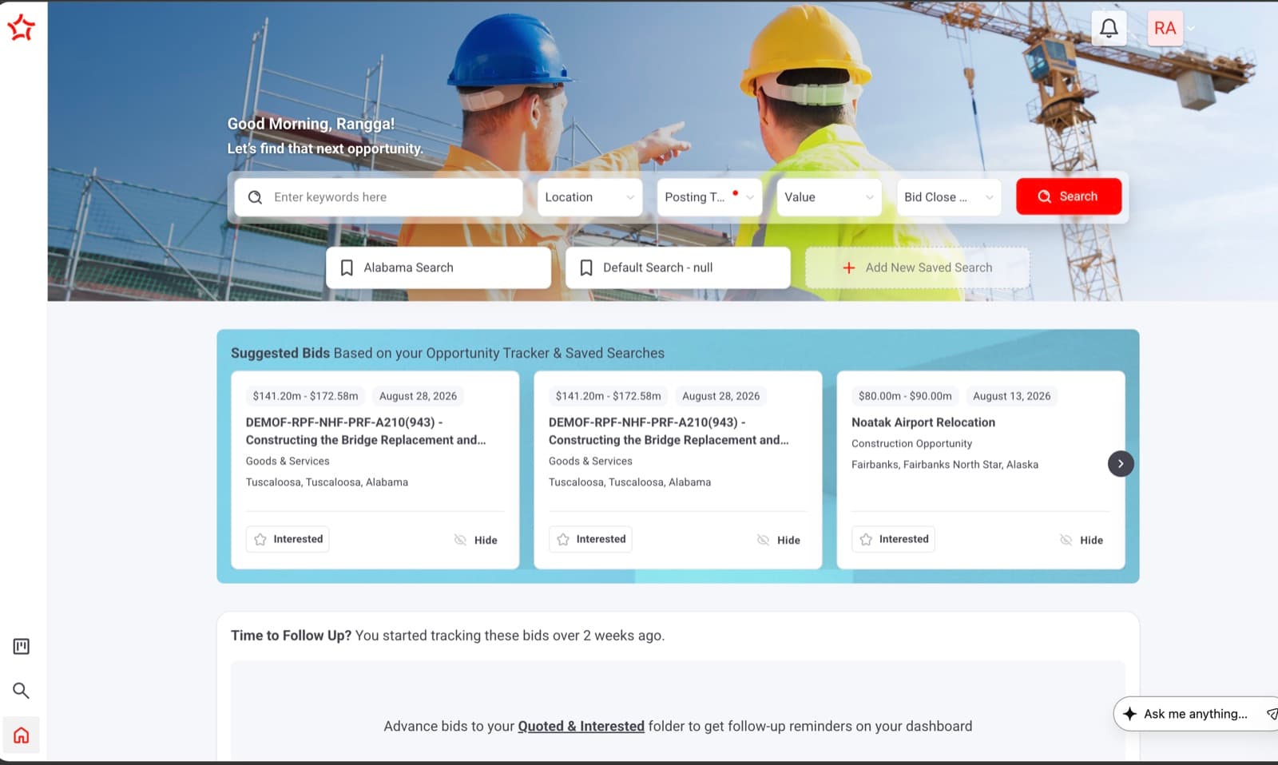This screenshot has width=1278, height=765.
Task: Advance suggested bids carousel with next arrow
Action: 1121,464
